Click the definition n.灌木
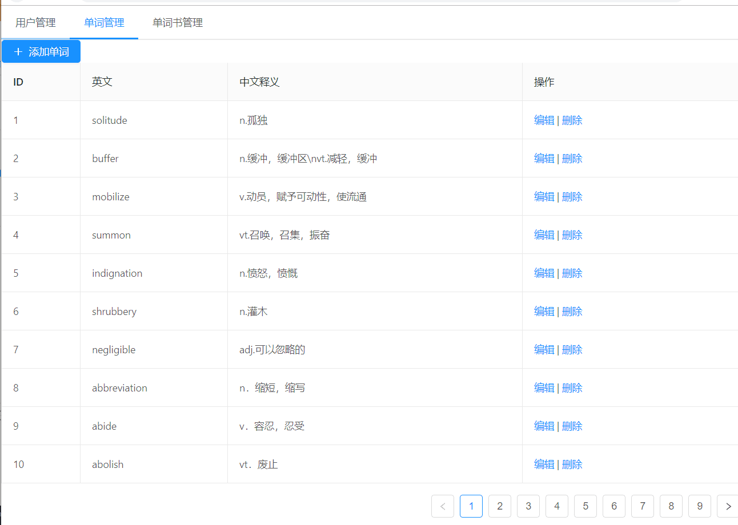The image size is (738, 525). (254, 312)
